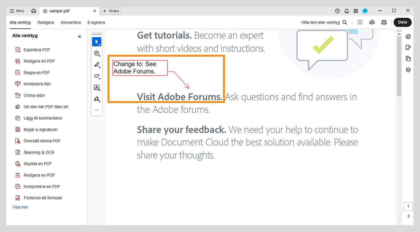The height and width of the screenshot is (232, 420).
Task: Click the vertical scrollbar thumb
Action: (x=399, y=66)
